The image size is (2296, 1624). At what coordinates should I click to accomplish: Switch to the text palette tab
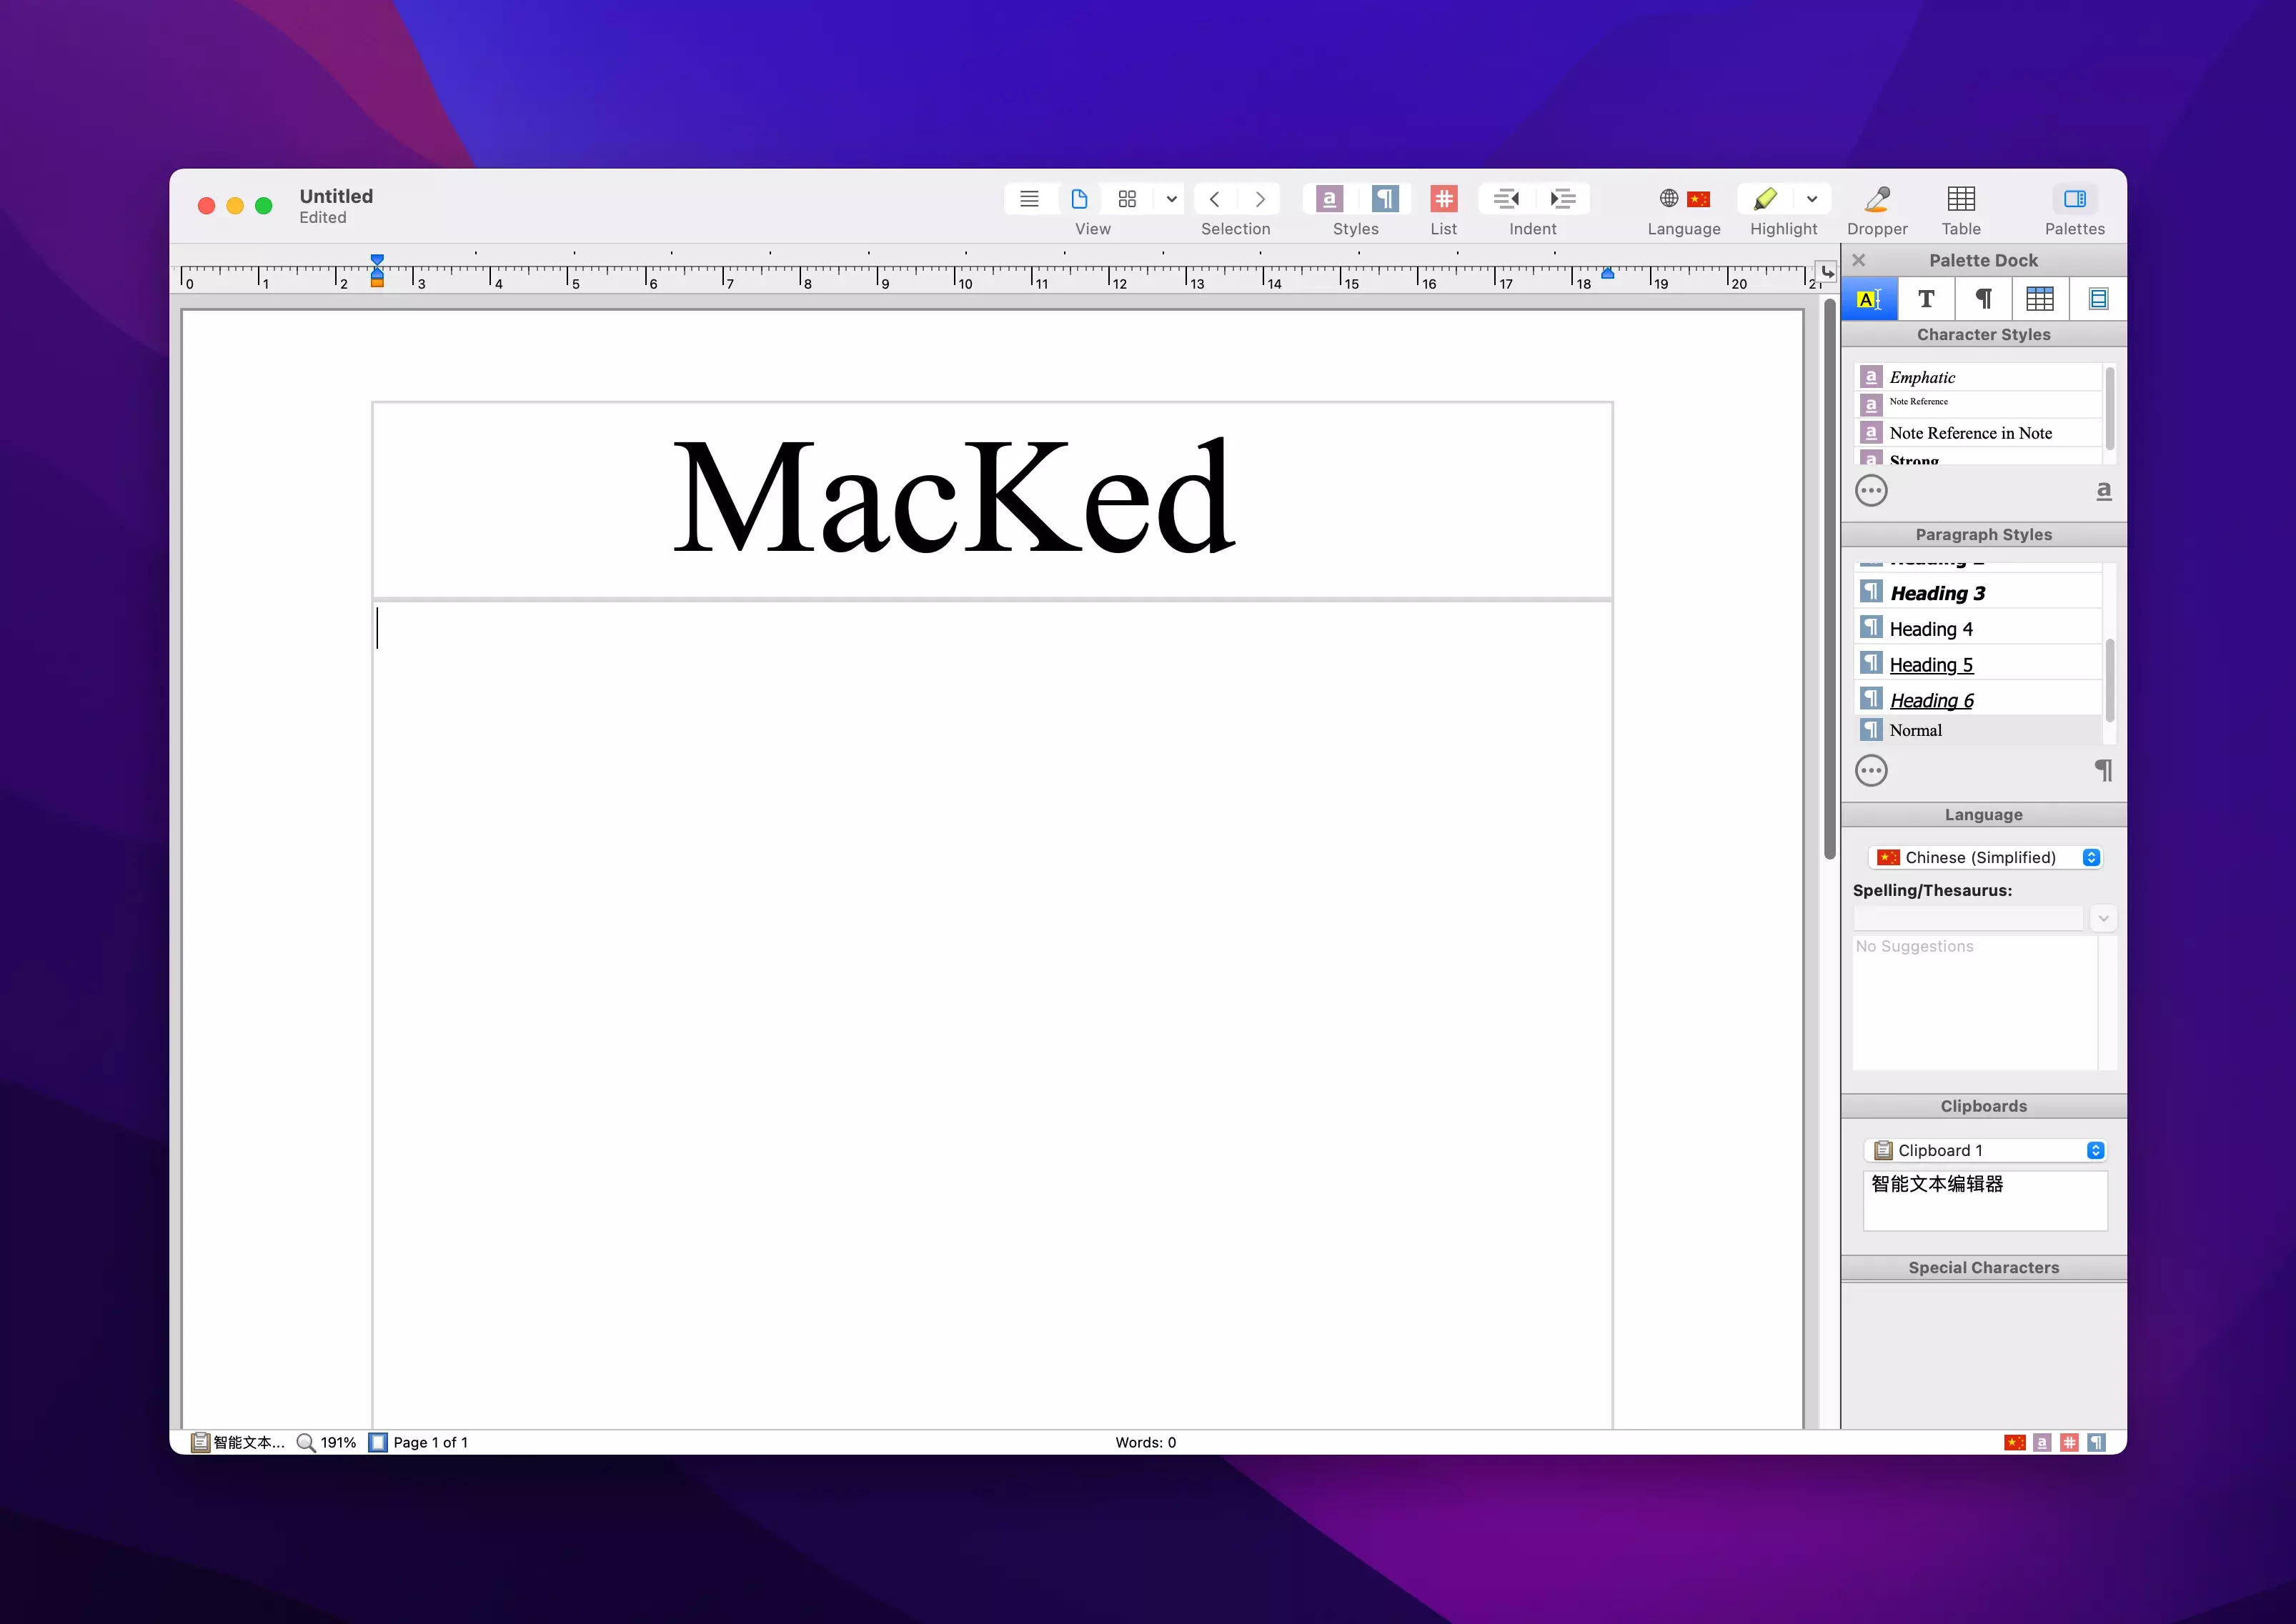click(1926, 298)
